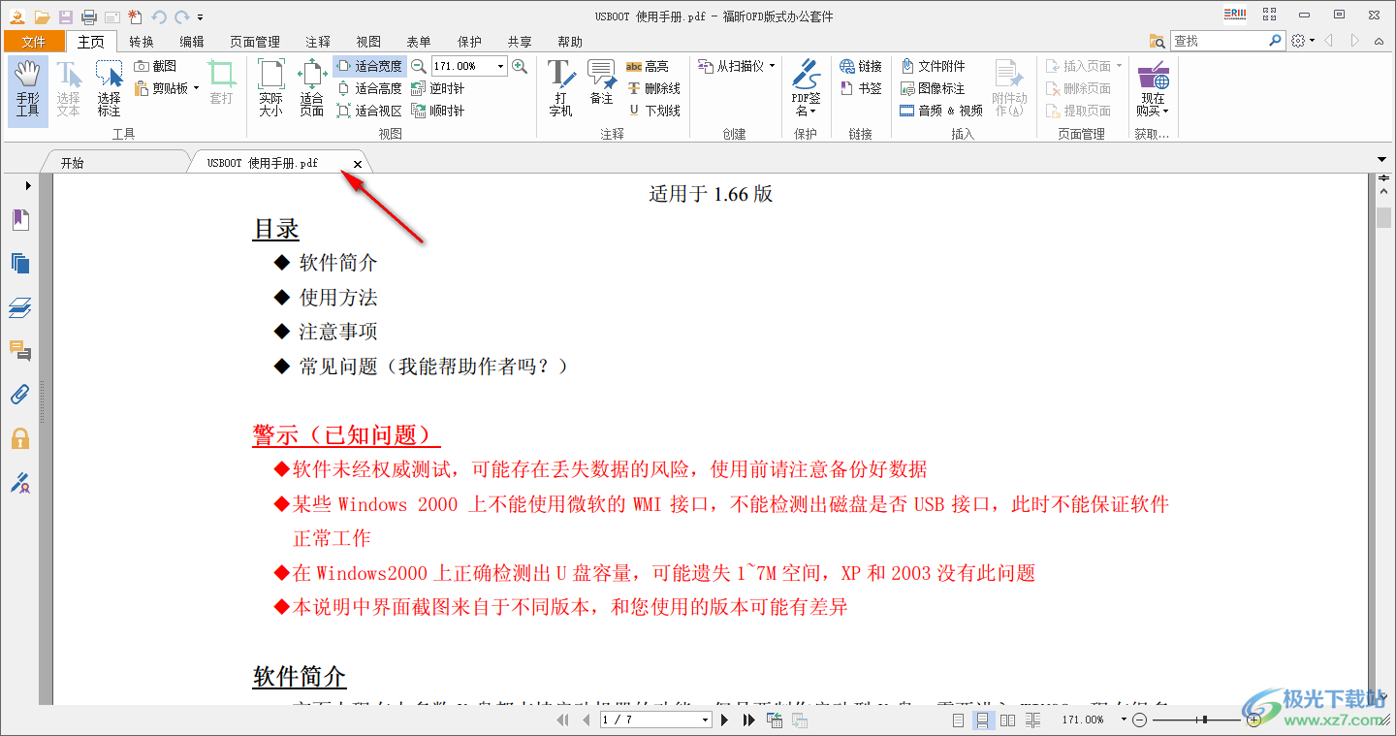
Task: Insert a File Attachment (文件附件)
Action: 933,66
